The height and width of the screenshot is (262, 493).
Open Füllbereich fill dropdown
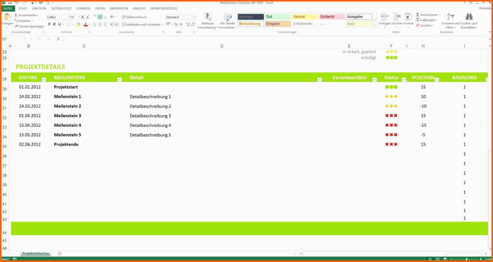436,20
